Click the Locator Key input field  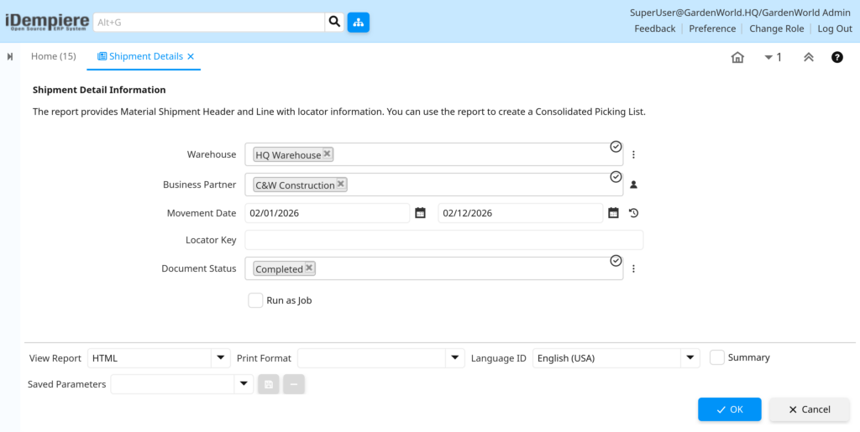click(443, 240)
